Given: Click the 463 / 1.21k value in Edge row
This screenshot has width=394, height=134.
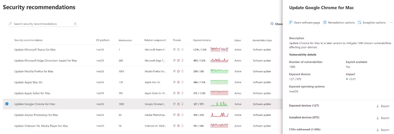Looking at the screenshot, I should click(x=199, y=60).
